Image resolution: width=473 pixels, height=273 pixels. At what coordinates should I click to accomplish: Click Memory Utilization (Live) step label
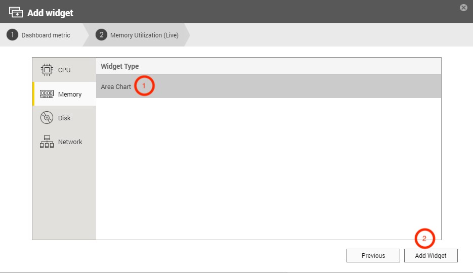point(144,35)
